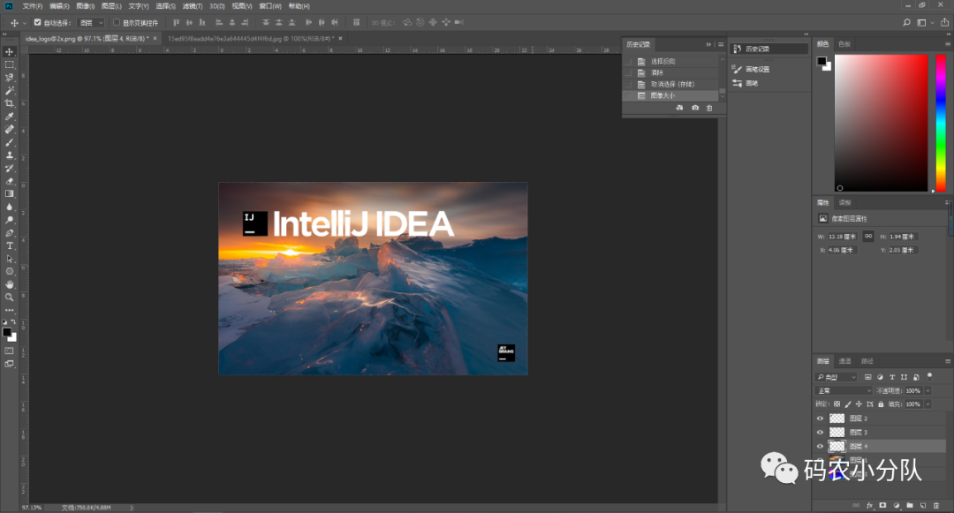
Task: Click the camera snapshot icon in History panel
Action: coord(695,108)
